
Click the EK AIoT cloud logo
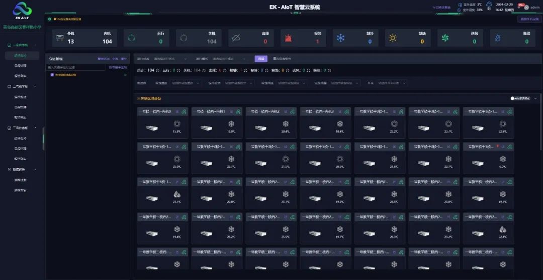pos(22,9)
